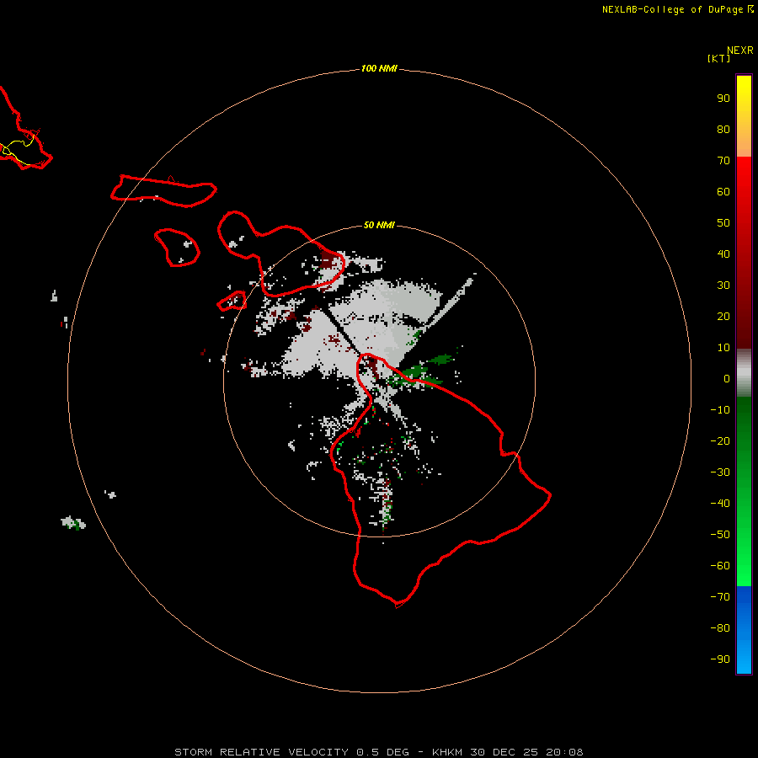The width and height of the screenshot is (758, 758).
Task: Click the -70 value on the velocity scale
Action: [x=720, y=596]
